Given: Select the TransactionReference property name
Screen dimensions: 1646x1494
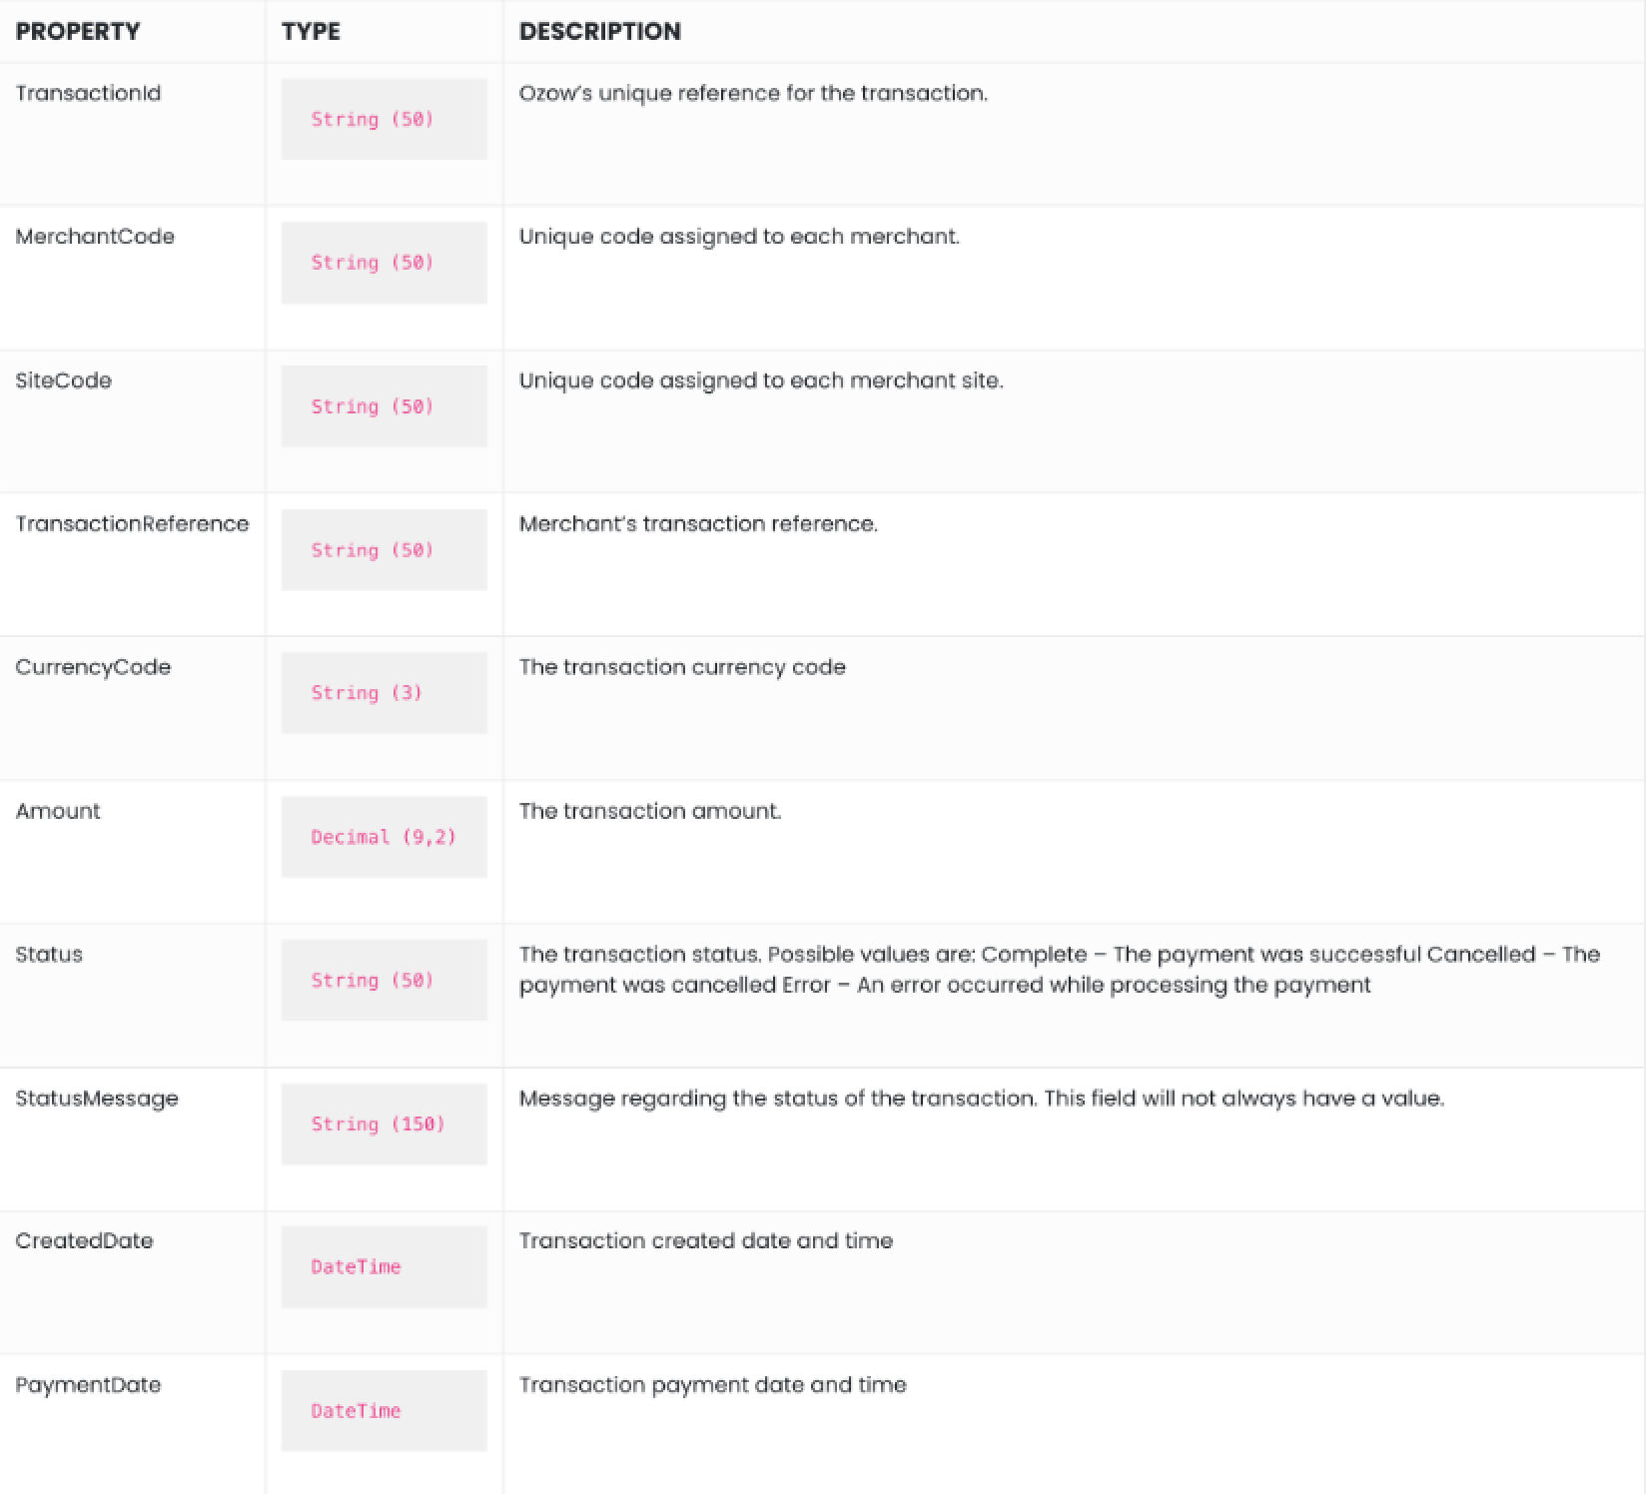Looking at the screenshot, I should 132,523.
